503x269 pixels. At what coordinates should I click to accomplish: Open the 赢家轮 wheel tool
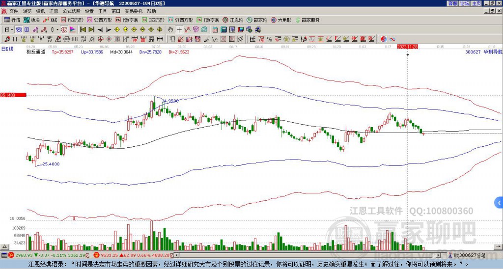tap(257, 20)
